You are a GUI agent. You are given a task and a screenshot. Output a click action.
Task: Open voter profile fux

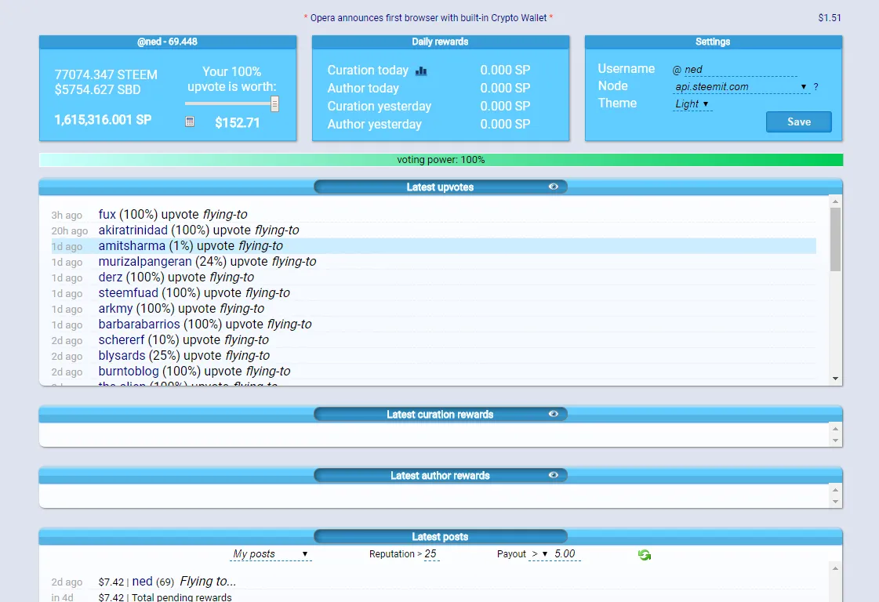pos(107,214)
